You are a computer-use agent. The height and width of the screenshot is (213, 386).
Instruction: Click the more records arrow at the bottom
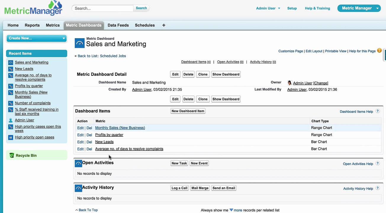click(231, 210)
